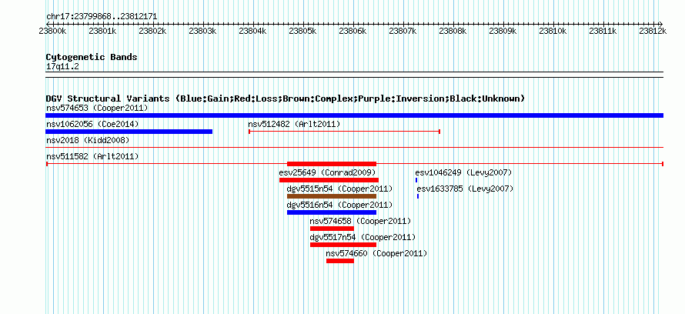Click the 23812k ruler tick label
The width and height of the screenshot is (685, 314).
pyautogui.click(x=653, y=31)
